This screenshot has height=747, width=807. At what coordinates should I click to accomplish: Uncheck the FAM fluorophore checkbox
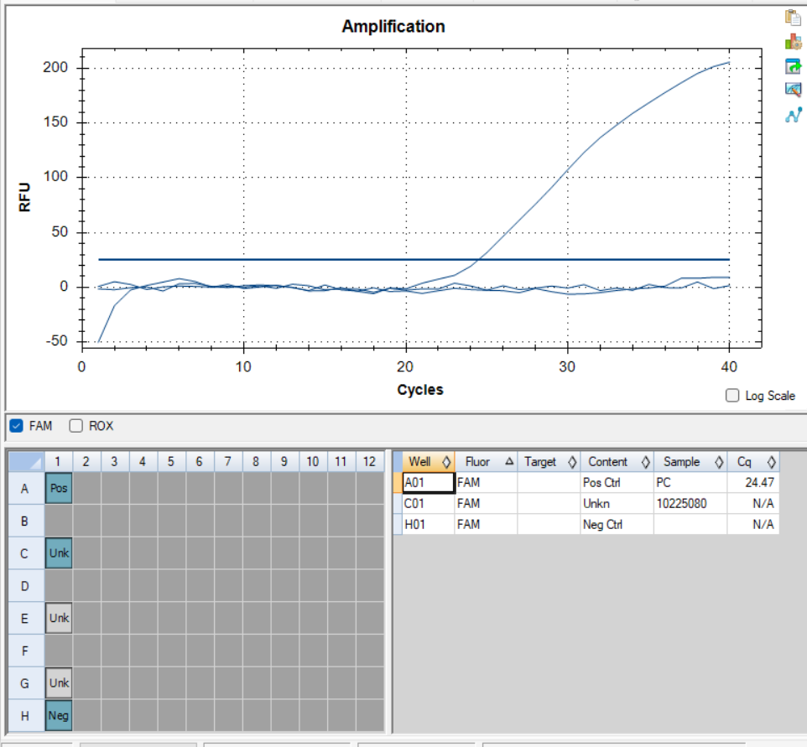tap(16, 426)
